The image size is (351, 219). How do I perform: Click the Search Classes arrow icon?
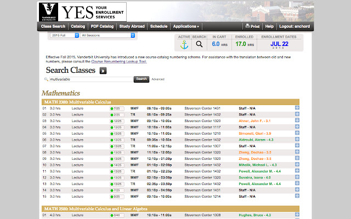pyautogui.click(x=103, y=71)
